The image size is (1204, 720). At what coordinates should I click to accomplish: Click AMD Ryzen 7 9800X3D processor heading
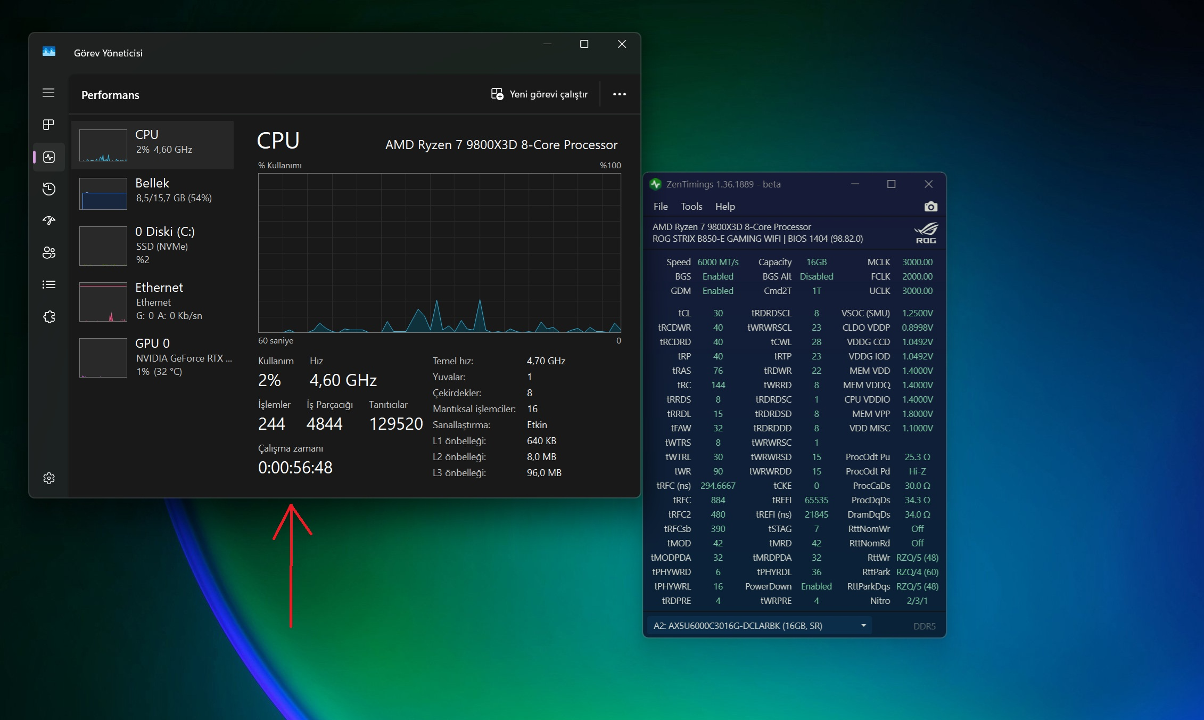coord(501,145)
